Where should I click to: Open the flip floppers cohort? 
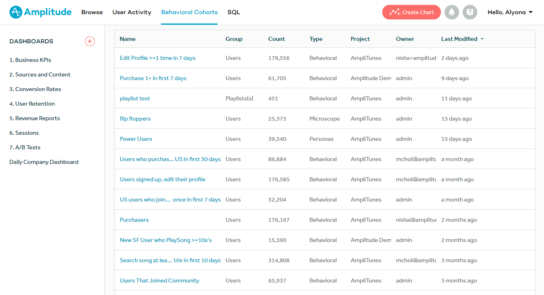(x=135, y=119)
